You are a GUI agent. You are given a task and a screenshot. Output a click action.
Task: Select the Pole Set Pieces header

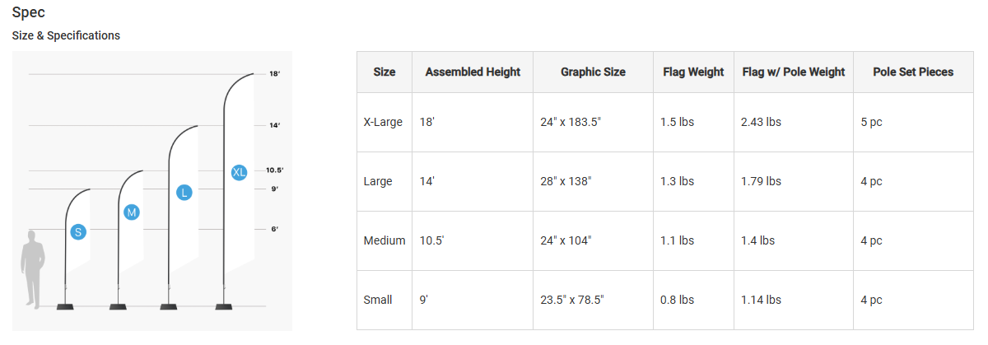(913, 72)
